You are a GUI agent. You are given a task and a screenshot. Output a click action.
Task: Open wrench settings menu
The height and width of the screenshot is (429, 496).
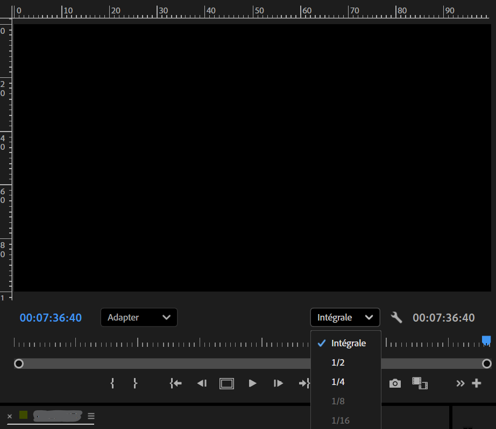click(x=396, y=317)
